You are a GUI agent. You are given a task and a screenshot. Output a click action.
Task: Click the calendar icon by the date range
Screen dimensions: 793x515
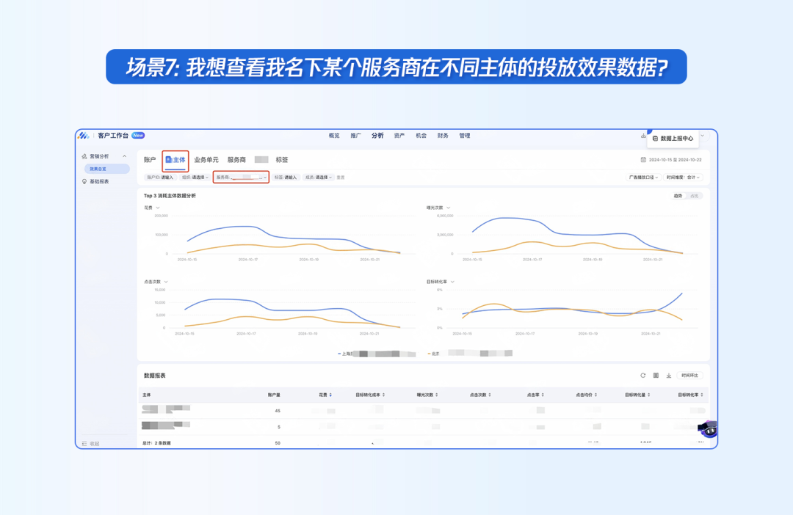(643, 160)
